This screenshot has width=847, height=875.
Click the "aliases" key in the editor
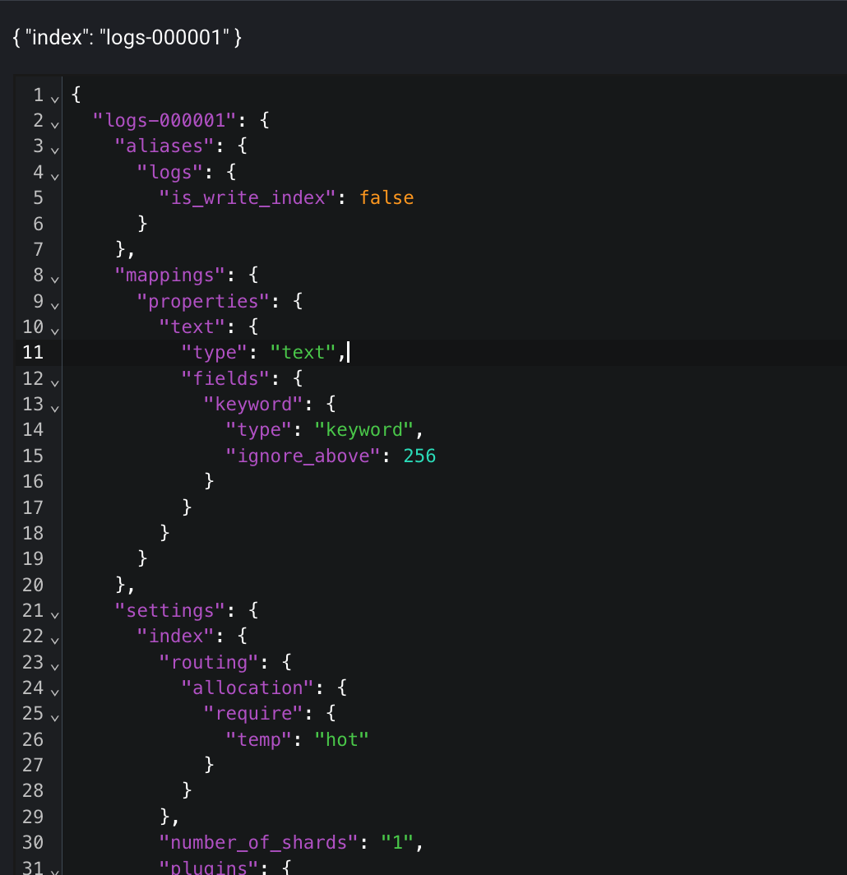point(164,146)
